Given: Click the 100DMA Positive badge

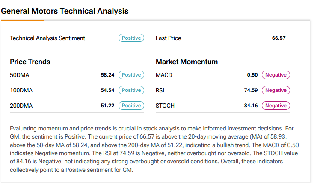Looking at the screenshot, I should pyautogui.click(x=131, y=90).
